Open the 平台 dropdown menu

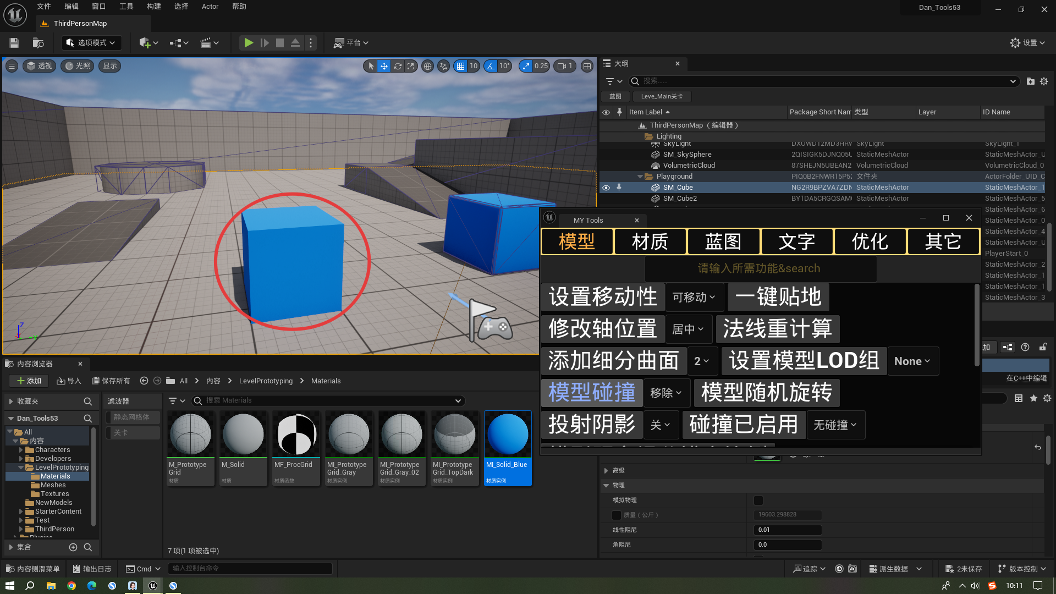351,43
